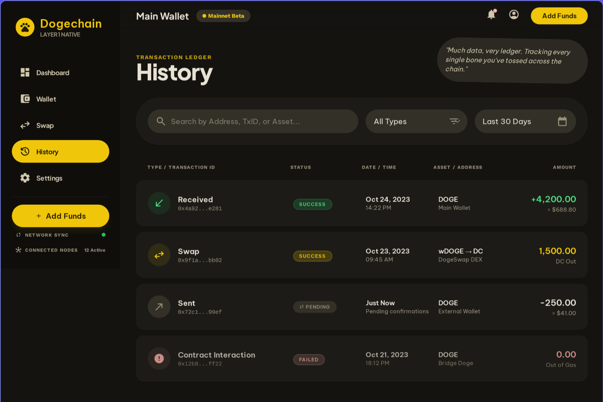
Task: Click the Network Sync refresh icon
Action: [19, 235]
